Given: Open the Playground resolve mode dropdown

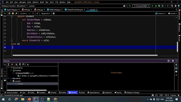Looking at the screenshot, I should (46, 14).
